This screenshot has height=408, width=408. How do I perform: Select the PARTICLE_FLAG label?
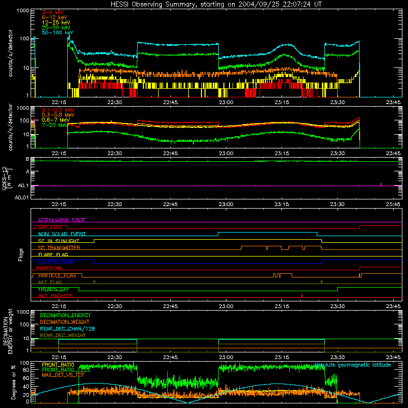pyautogui.click(x=57, y=275)
